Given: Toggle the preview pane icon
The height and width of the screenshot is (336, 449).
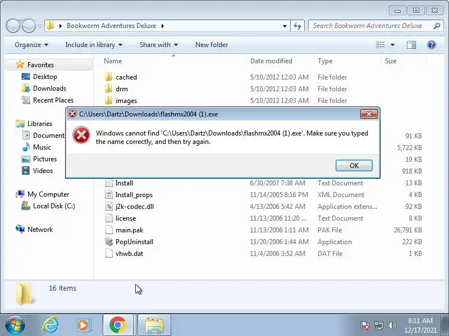Looking at the screenshot, I should pos(411,45).
